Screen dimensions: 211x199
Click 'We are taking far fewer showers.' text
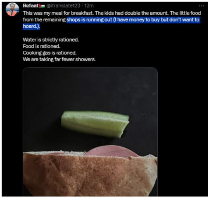(59, 59)
